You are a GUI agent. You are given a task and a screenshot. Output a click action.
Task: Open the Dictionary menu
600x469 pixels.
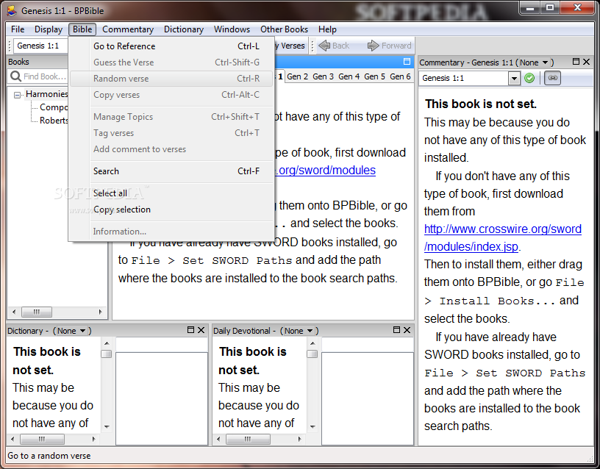pos(184,29)
